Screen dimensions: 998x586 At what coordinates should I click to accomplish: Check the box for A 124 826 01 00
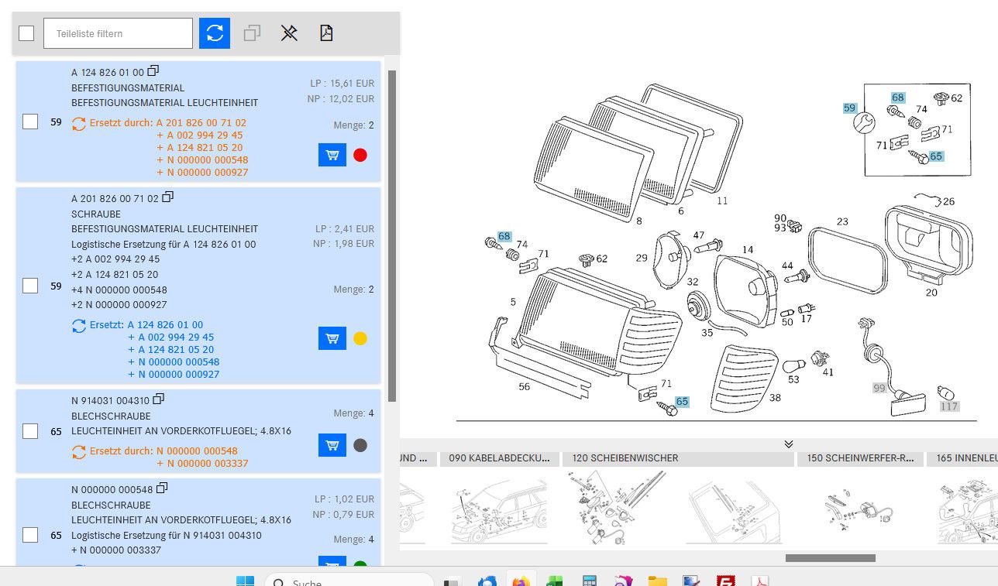coord(30,122)
